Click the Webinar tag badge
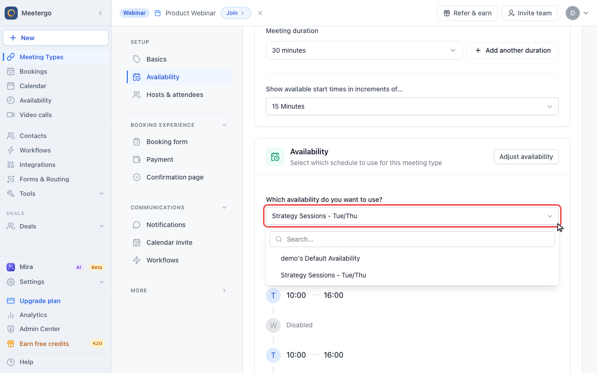 [x=134, y=13]
